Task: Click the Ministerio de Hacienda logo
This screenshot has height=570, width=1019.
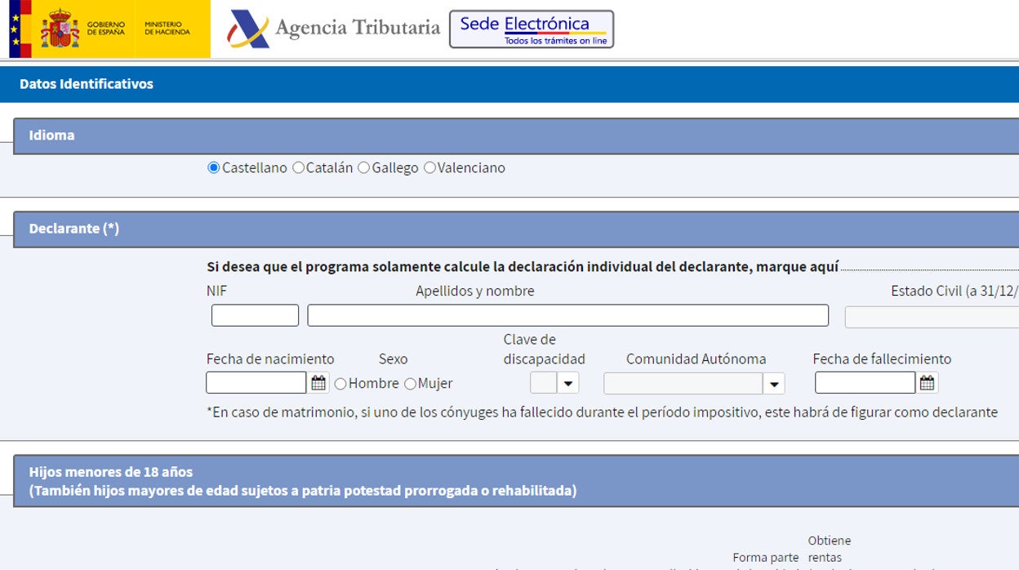Action: point(167,29)
